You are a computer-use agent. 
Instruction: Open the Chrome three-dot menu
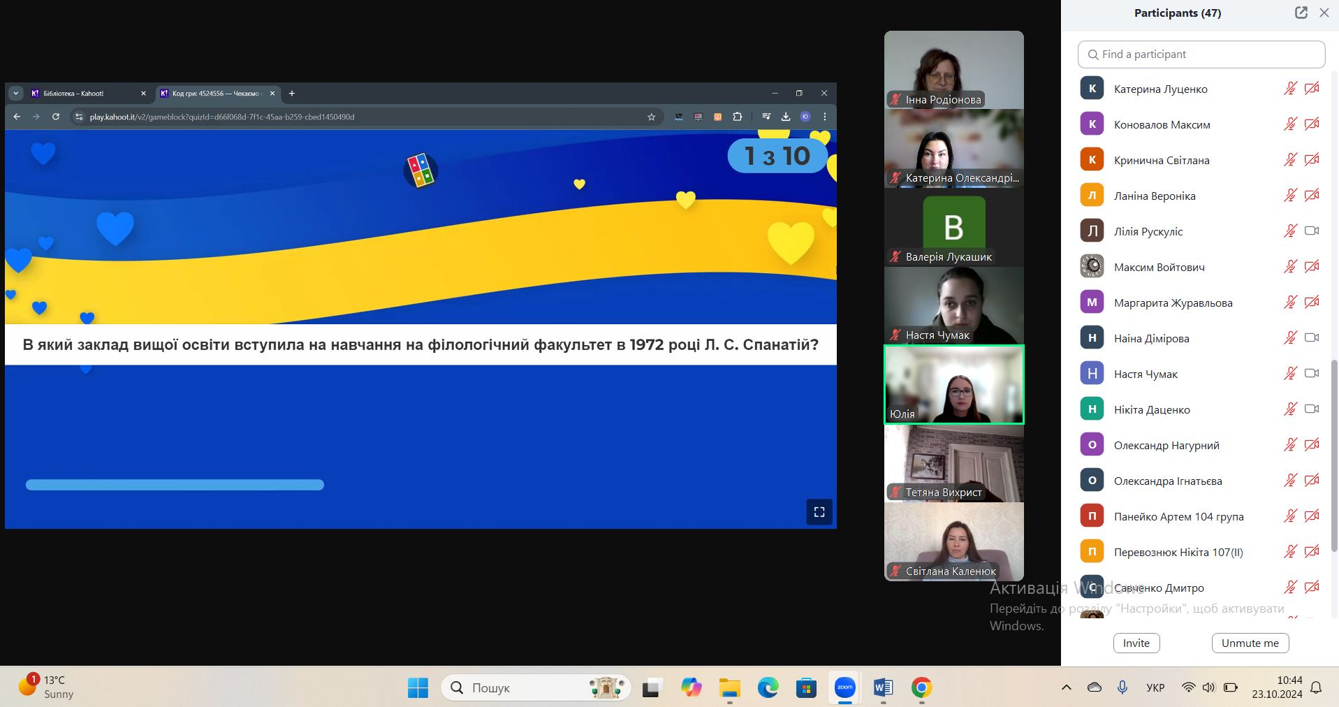click(x=825, y=117)
